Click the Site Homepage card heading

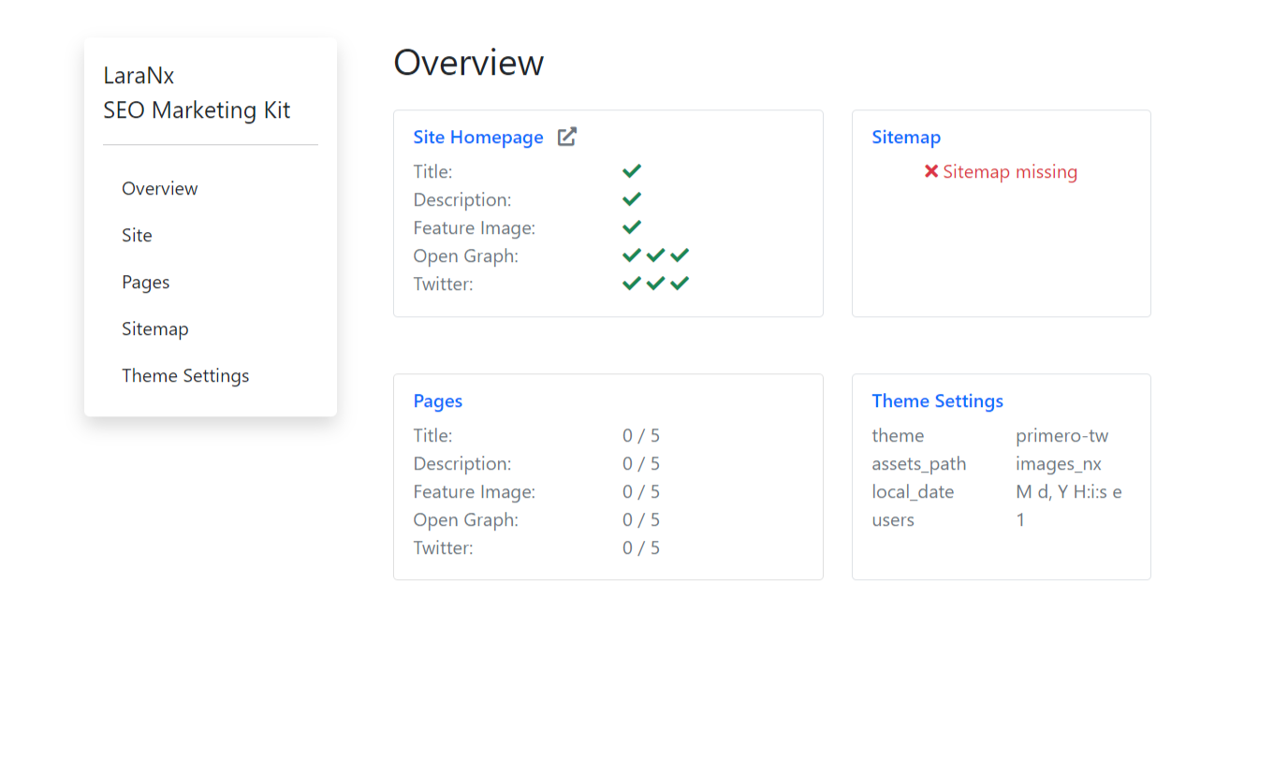click(x=478, y=137)
